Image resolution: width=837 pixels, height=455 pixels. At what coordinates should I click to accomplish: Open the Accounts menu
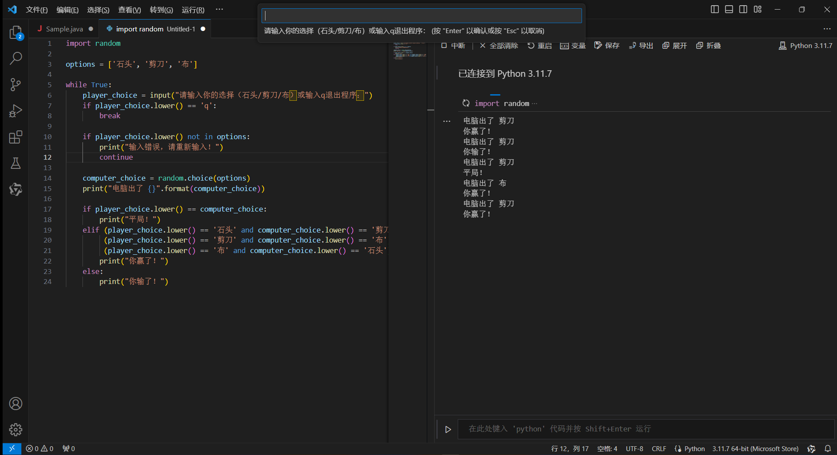tap(16, 404)
